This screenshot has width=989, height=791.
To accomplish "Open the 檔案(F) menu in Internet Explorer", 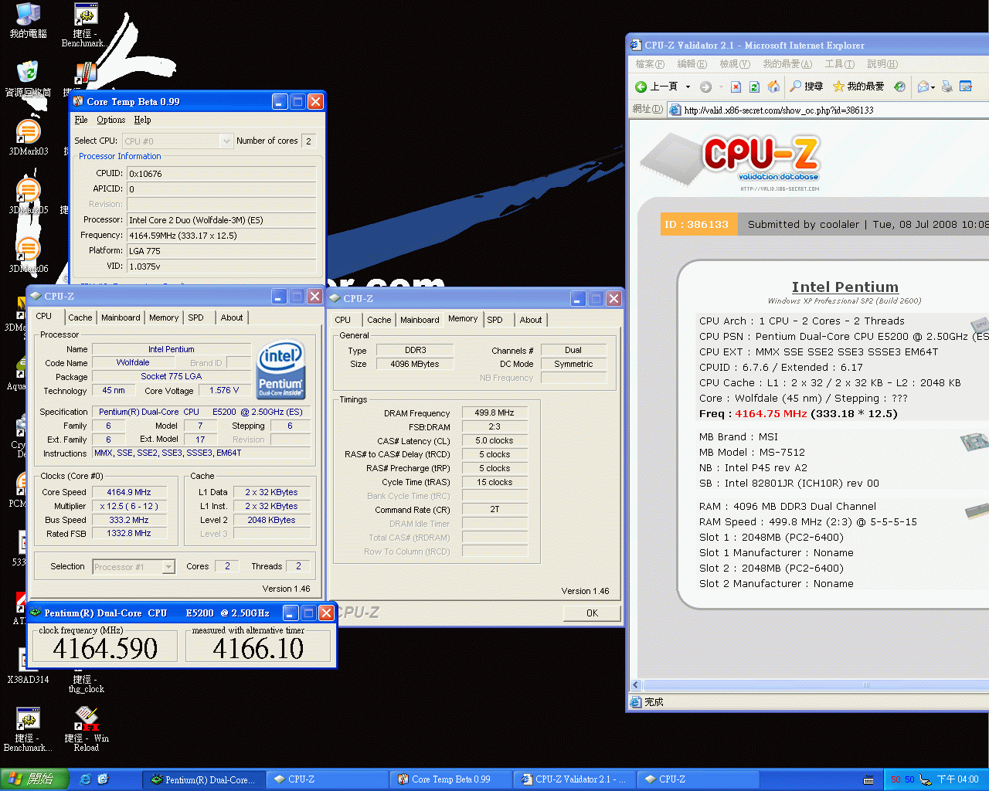I will point(650,64).
